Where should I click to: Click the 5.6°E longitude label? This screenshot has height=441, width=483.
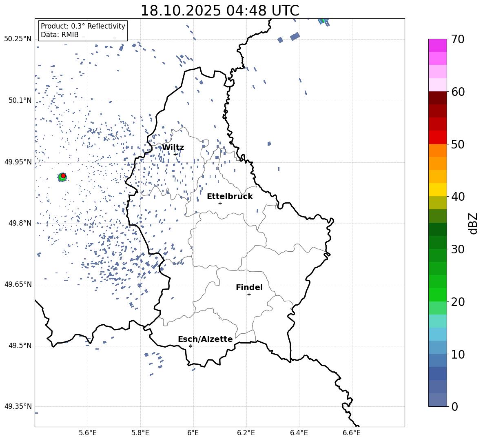pos(88,433)
